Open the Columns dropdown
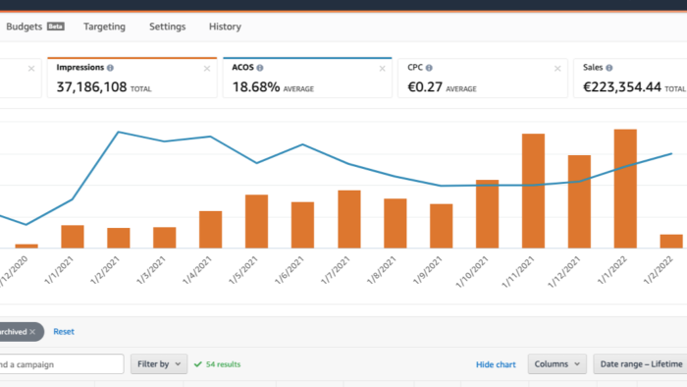Viewport: 687px width, 387px height. point(556,364)
